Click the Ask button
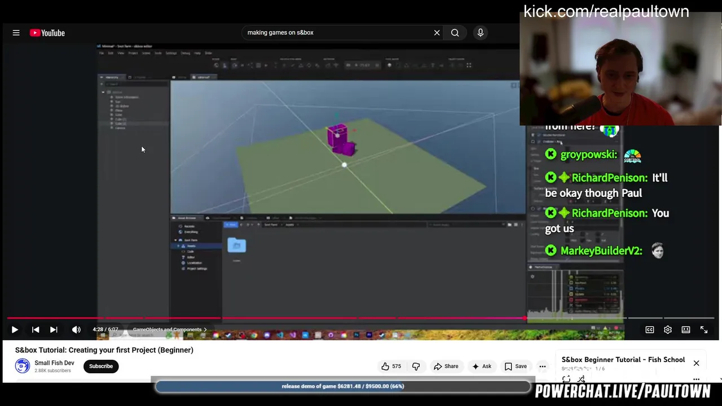This screenshot has height=406, width=722. click(481, 366)
